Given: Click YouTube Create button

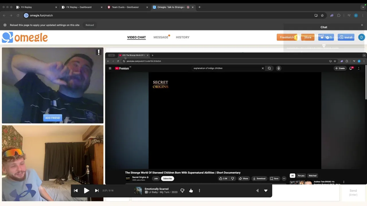Looking at the screenshot, I should tap(340, 68).
